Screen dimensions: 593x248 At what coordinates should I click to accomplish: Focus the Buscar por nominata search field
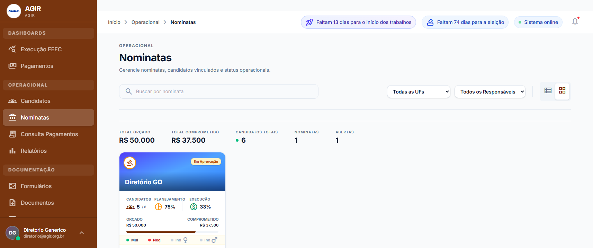[219, 91]
